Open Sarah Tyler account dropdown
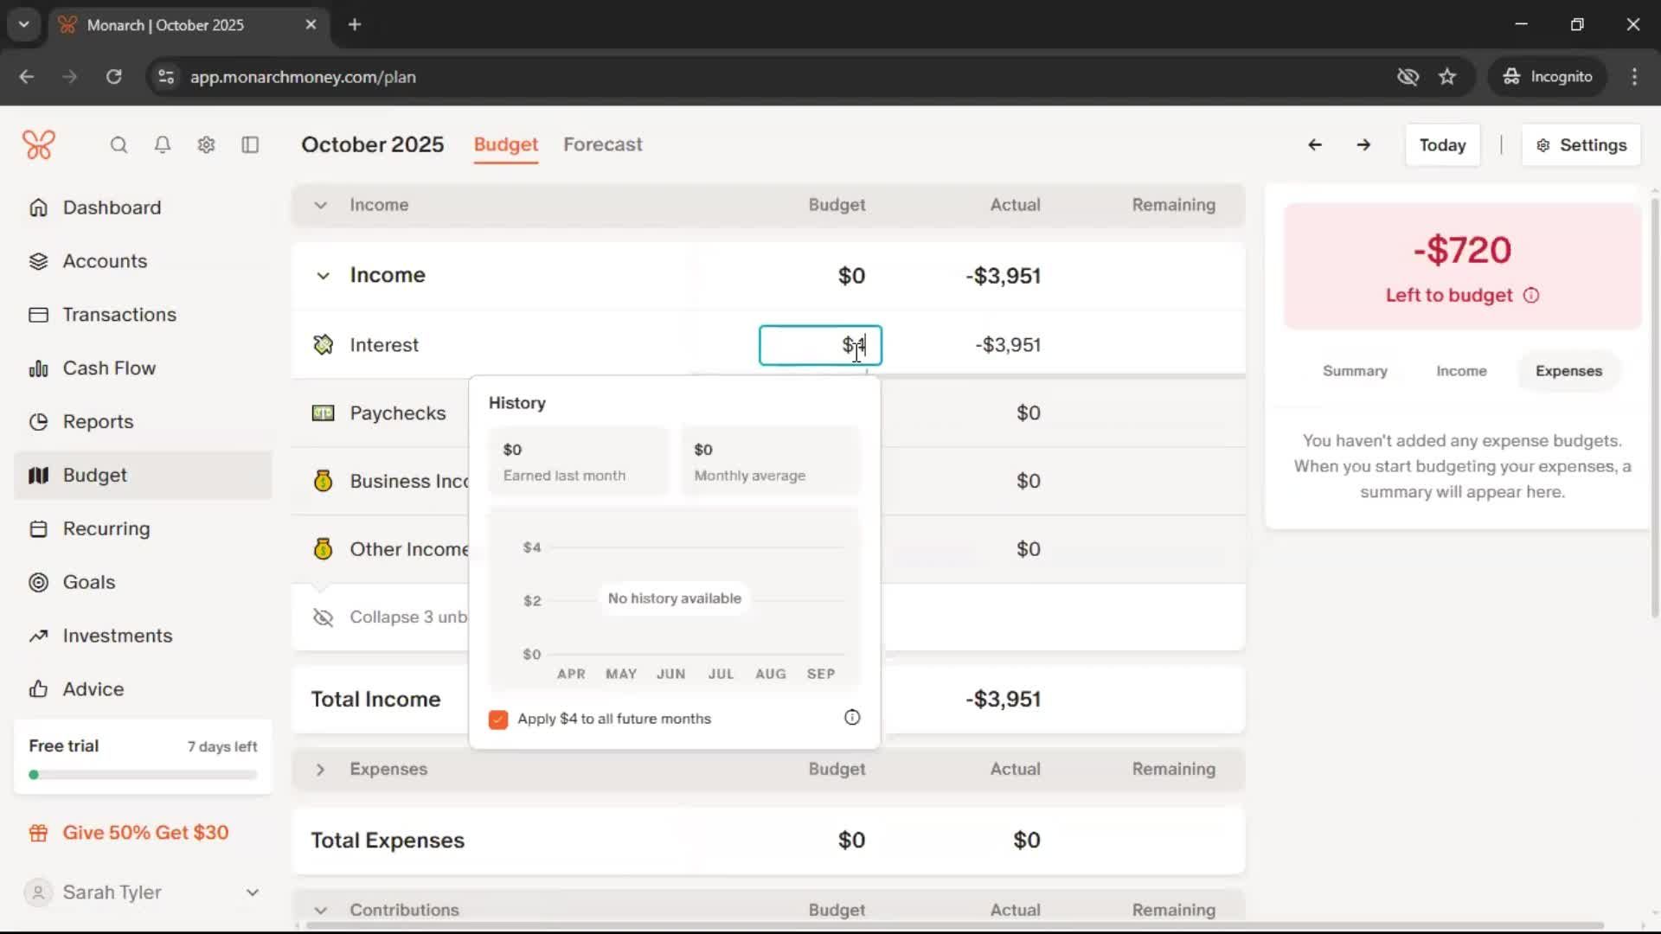1661x934 pixels. [x=252, y=892]
